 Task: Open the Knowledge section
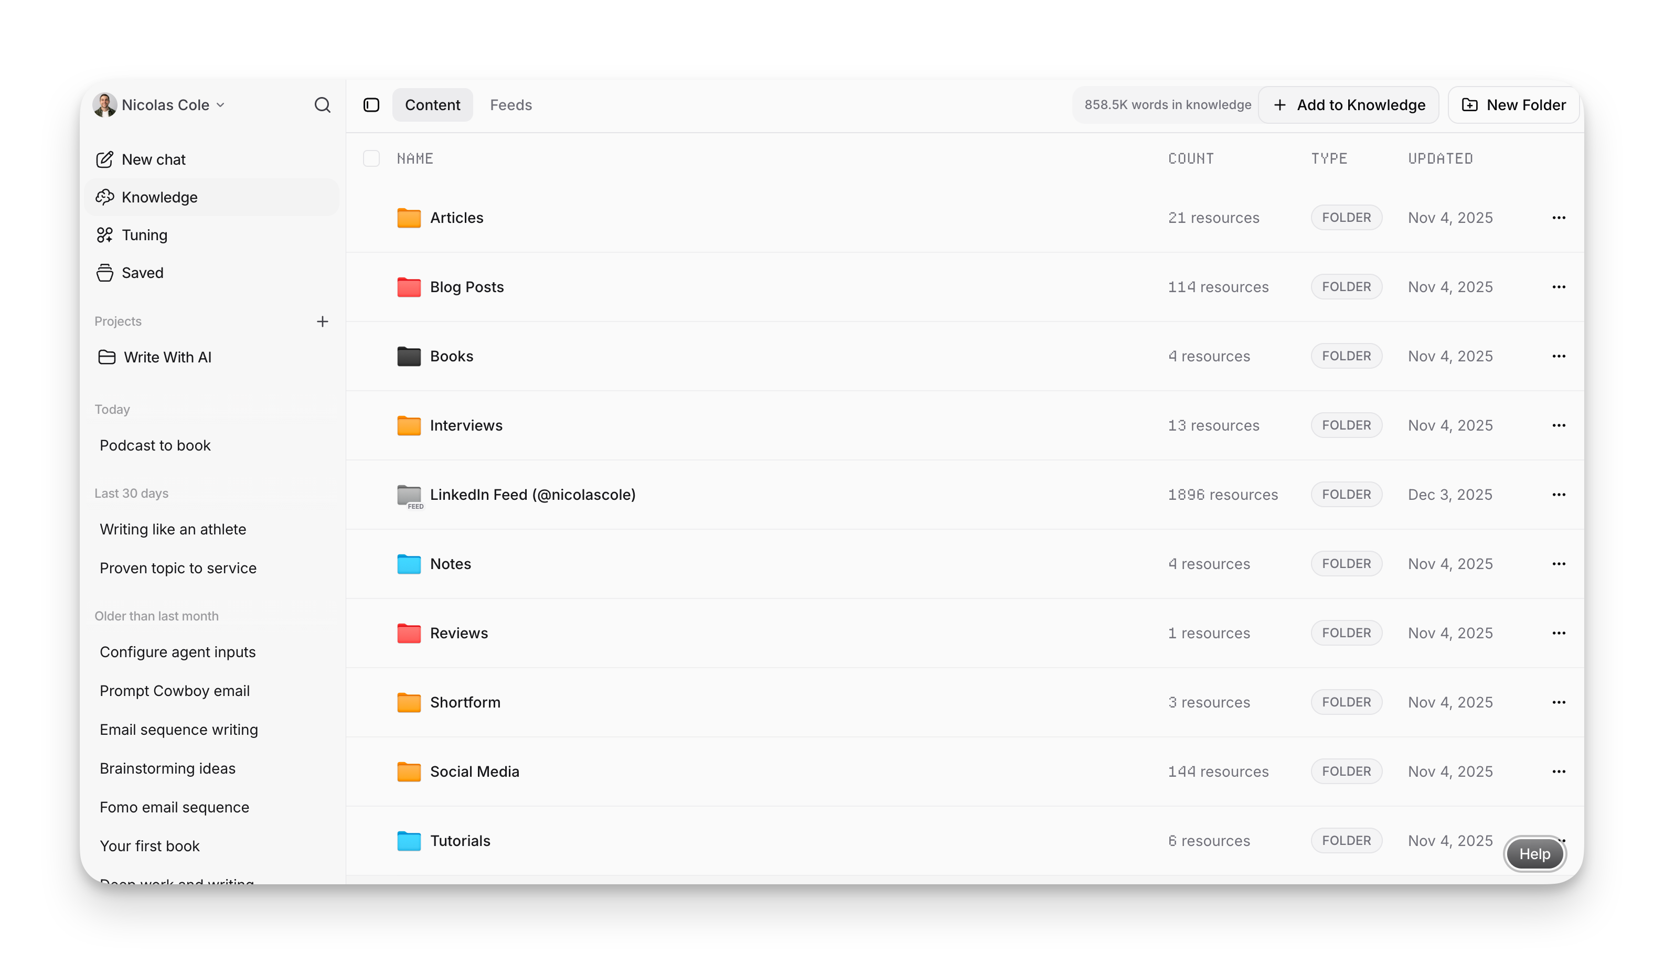[211, 197]
